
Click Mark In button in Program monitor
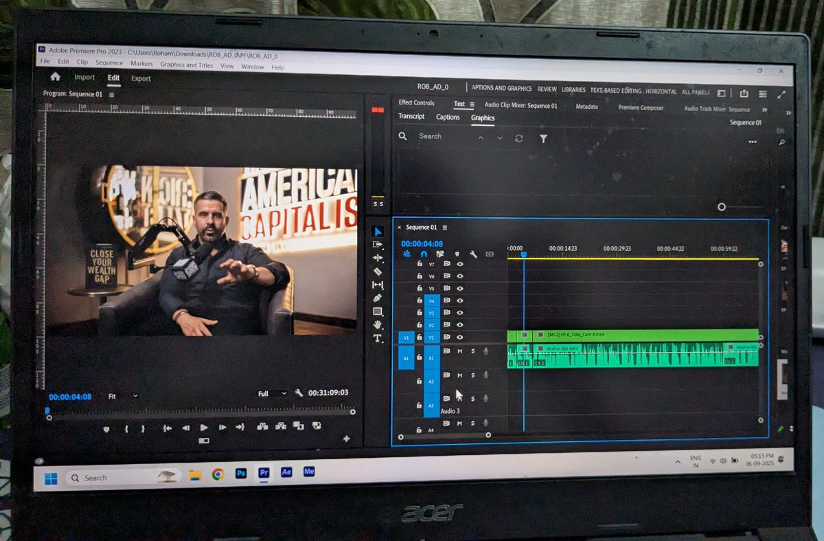[x=126, y=428]
